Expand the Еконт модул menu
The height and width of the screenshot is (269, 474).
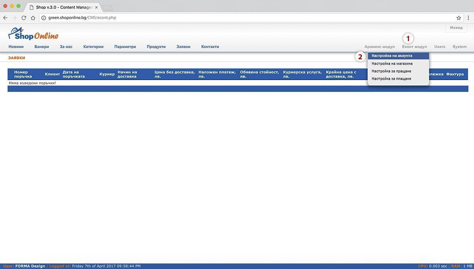click(414, 47)
